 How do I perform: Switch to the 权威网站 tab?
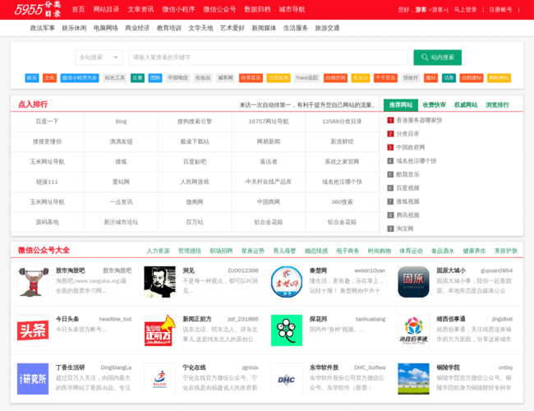tap(466, 105)
